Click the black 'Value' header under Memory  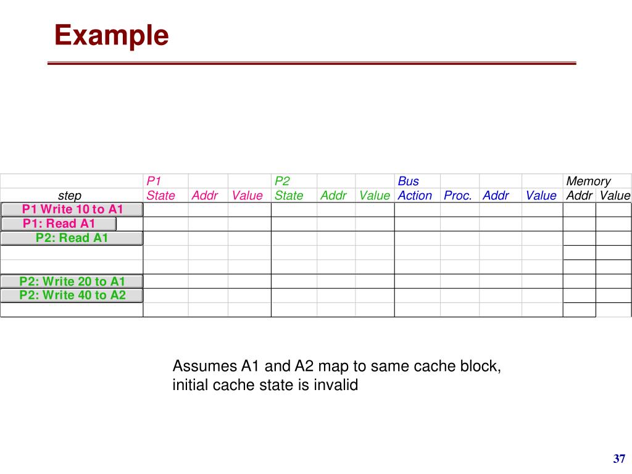tap(615, 196)
